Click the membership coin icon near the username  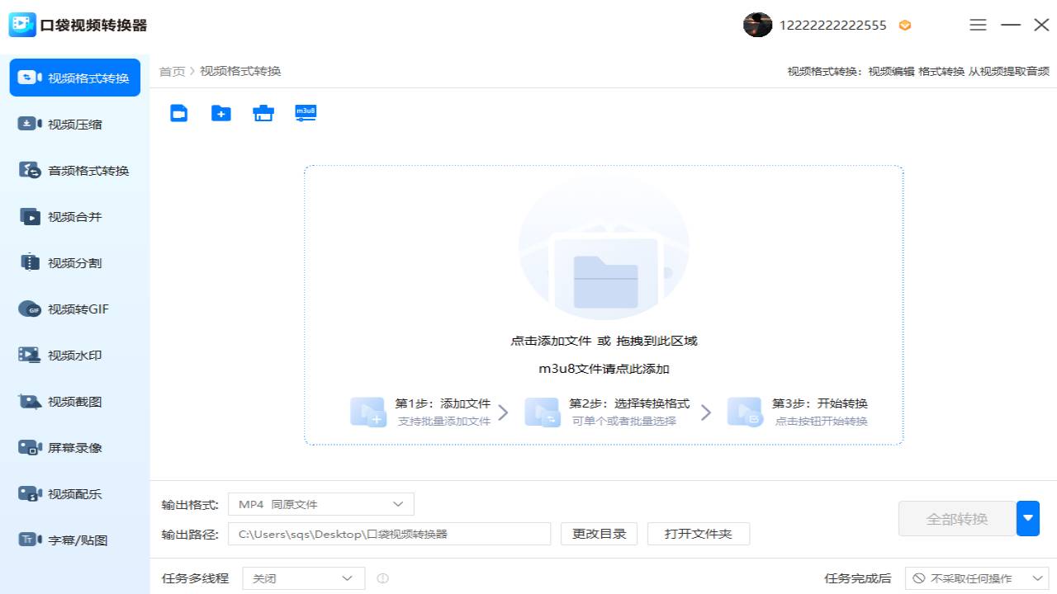(904, 25)
